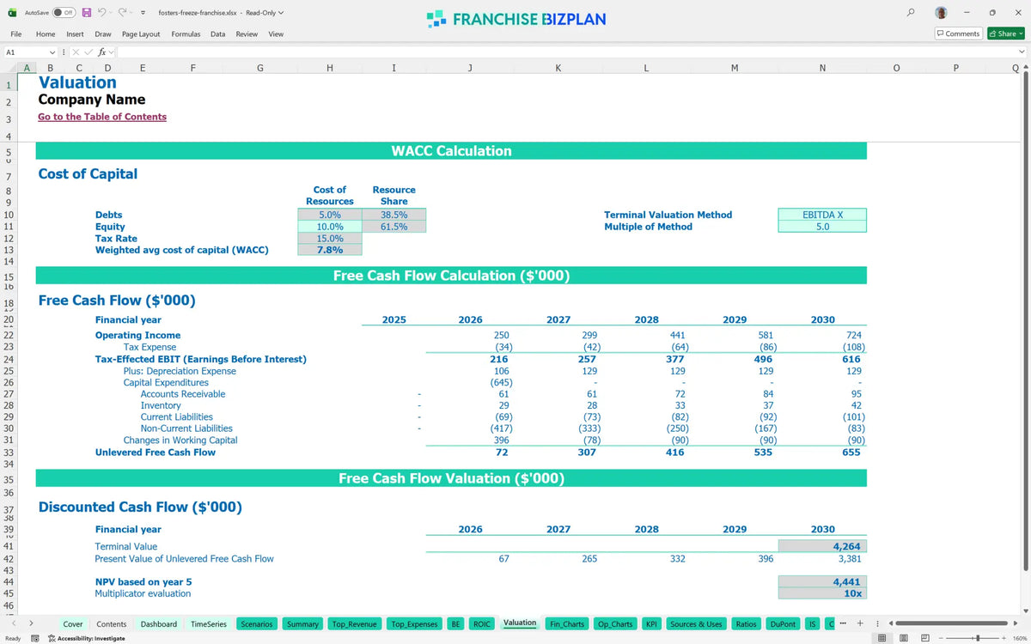Click the Cancel X icon in formula bar

point(76,52)
